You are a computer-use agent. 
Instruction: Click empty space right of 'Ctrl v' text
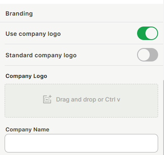coord(139,101)
